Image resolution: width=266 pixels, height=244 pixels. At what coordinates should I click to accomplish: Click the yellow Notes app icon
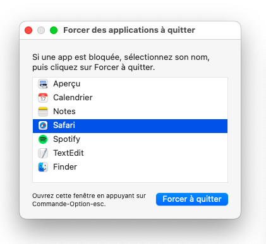pyautogui.click(x=43, y=112)
